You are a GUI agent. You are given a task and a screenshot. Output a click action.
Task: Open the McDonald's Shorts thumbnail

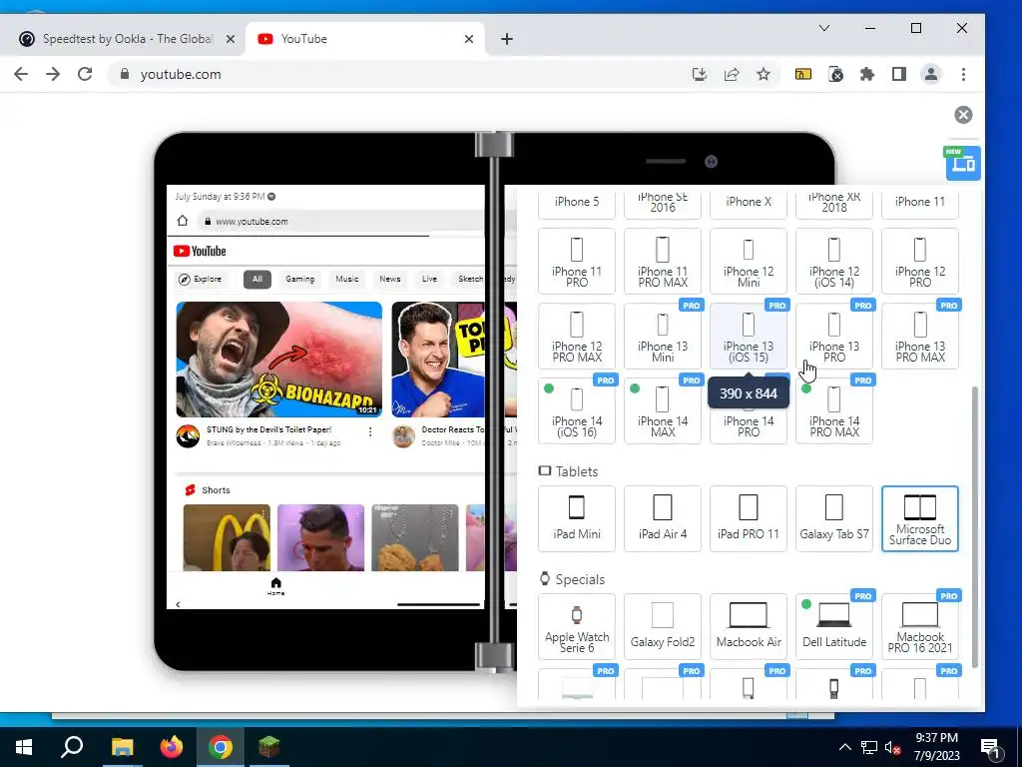point(227,537)
